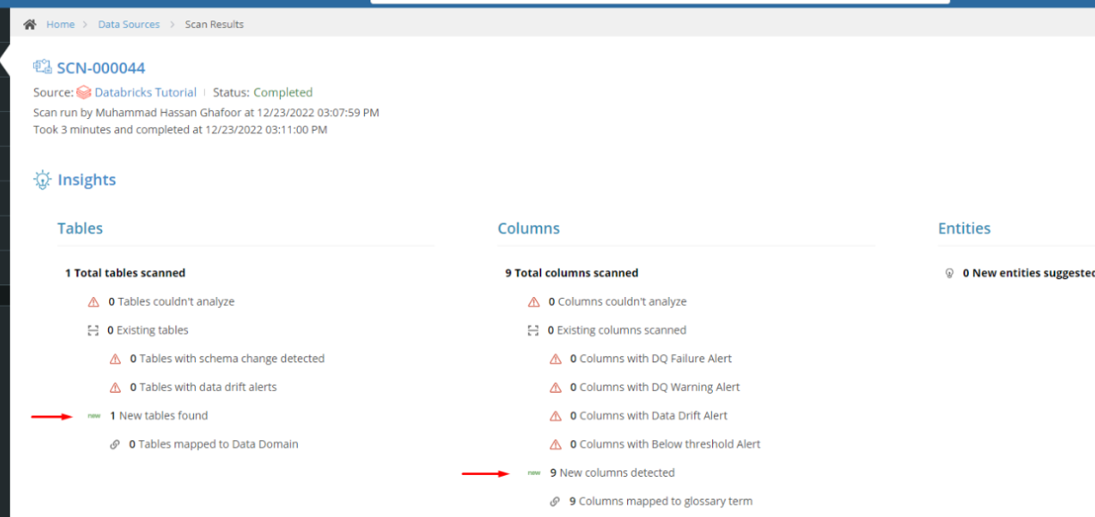Click warning icon for Tables couldn't analyze
The height and width of the screenshot is (517, 1095).
[x=93, y=302]
